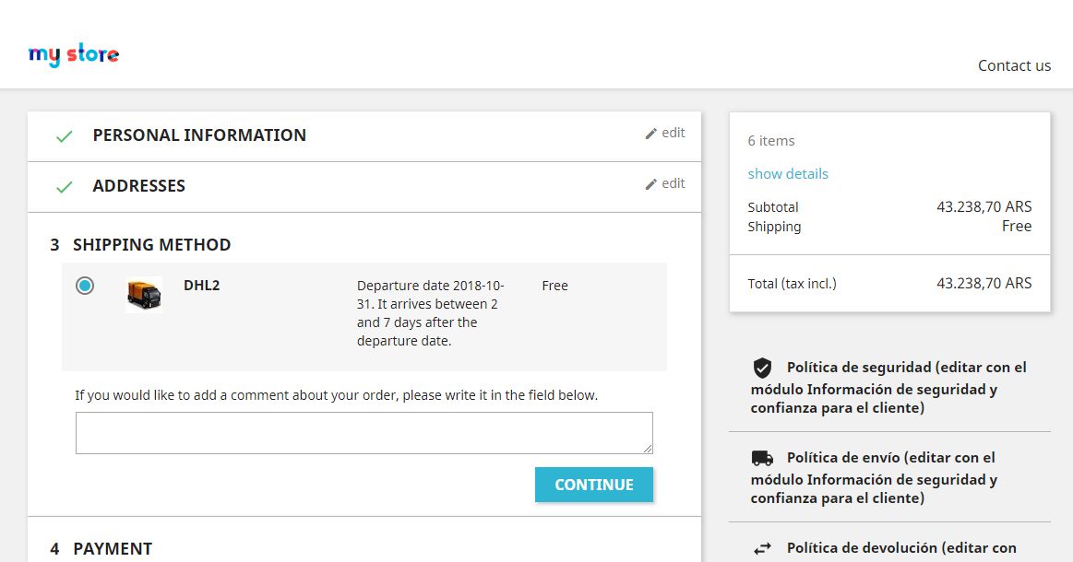
Task: Click the edit link for Addresses
Action: [x=674, y=183]
